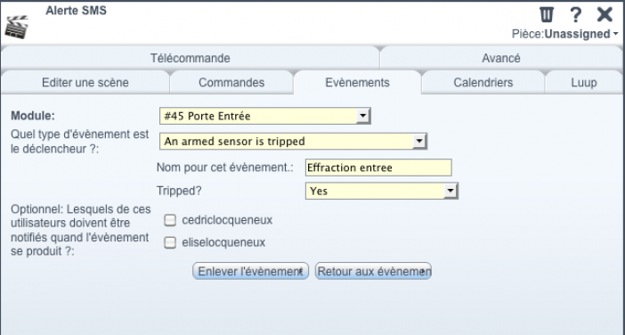This screenshot has width=625, height=335.
Task: Open help via the question mark icon
Action: [575, 15]
